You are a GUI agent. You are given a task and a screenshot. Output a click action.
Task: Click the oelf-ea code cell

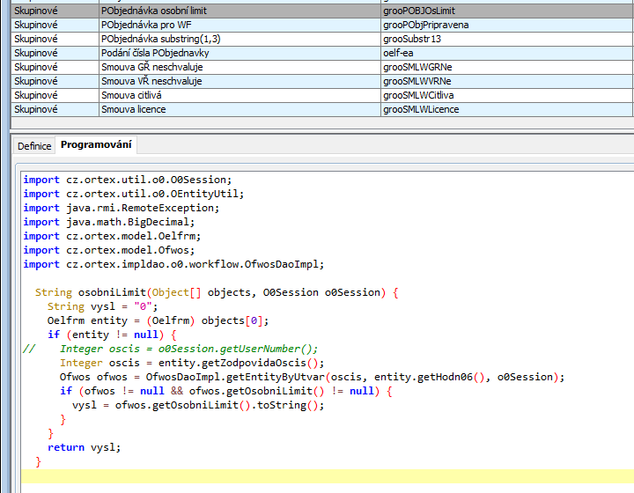pos(400,53)
